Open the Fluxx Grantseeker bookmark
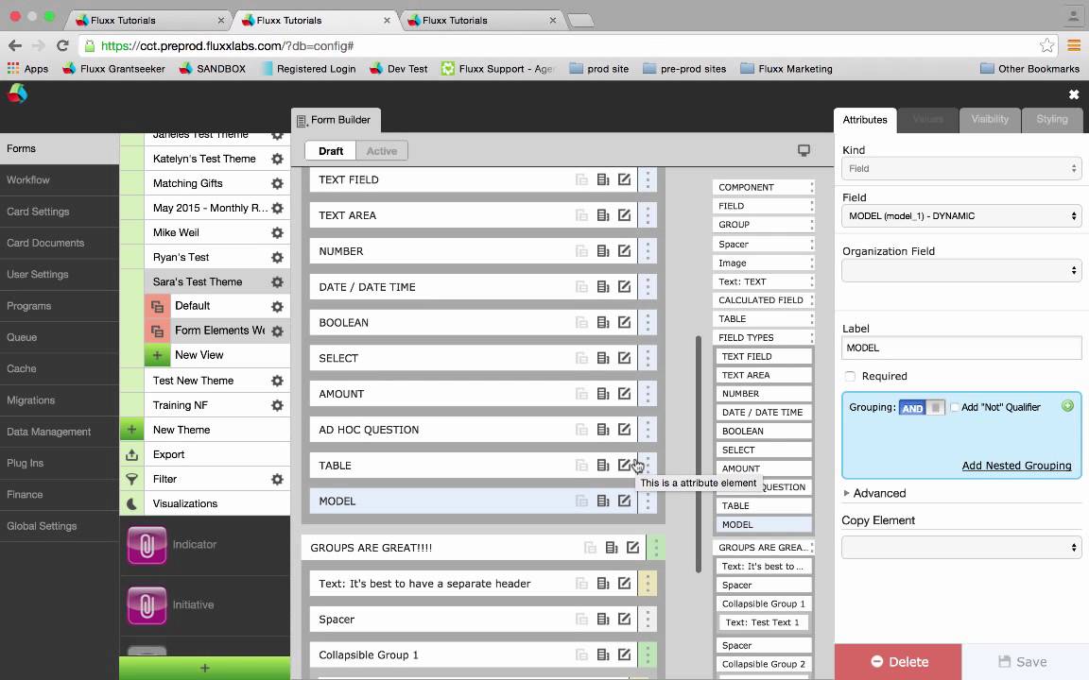This screenshot has height=680, width=1089. pyautogui.click(x=113, y=69)
